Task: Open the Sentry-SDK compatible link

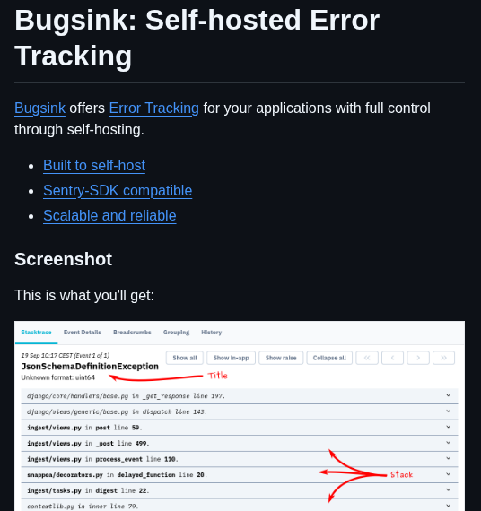Action: 118,191
